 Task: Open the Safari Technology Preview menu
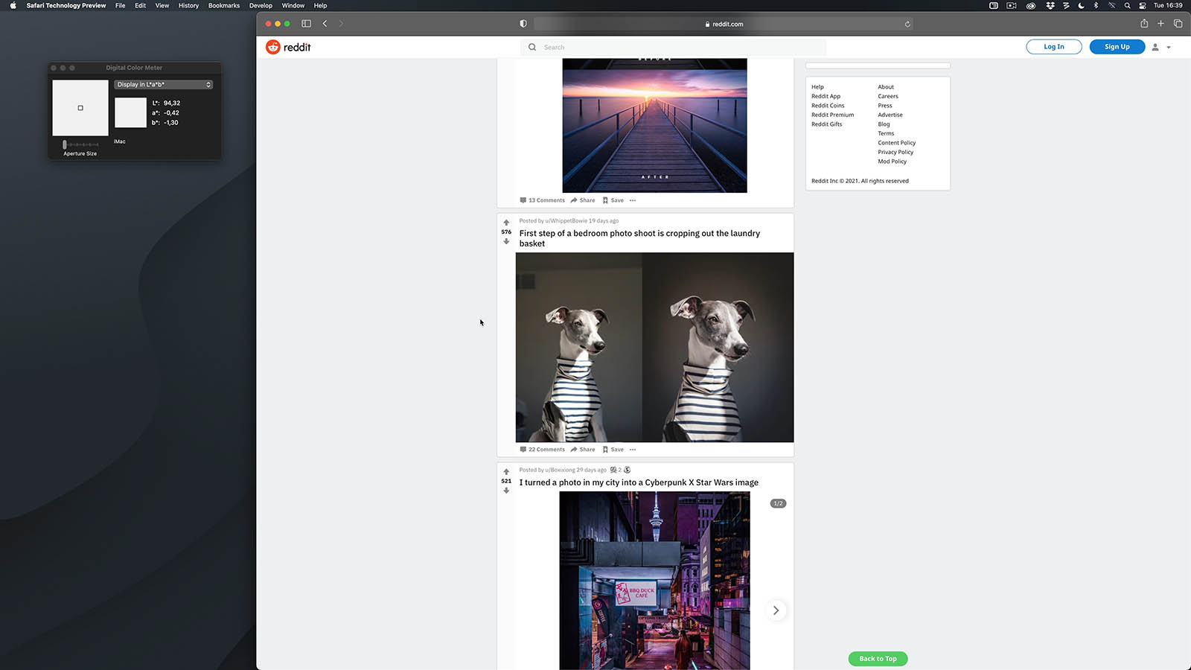[66, 5]
